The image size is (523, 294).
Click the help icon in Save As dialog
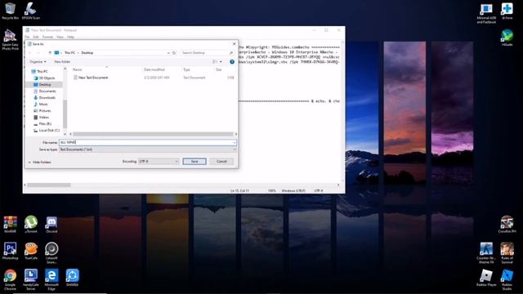232,62
